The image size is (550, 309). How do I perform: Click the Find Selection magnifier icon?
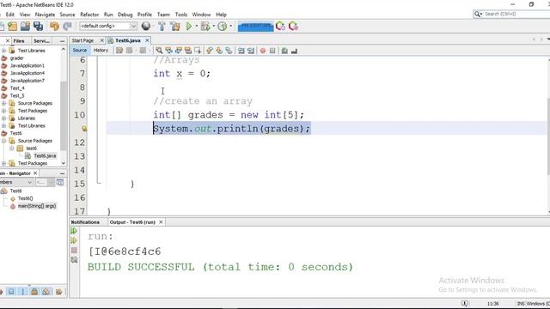point(159,51)
